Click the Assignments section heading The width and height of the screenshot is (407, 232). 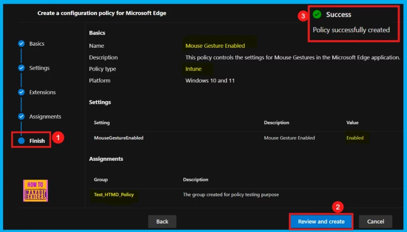pos(106,159)
